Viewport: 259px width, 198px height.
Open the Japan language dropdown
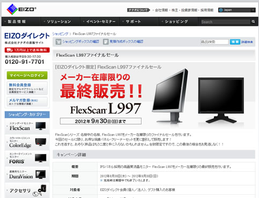237,10
